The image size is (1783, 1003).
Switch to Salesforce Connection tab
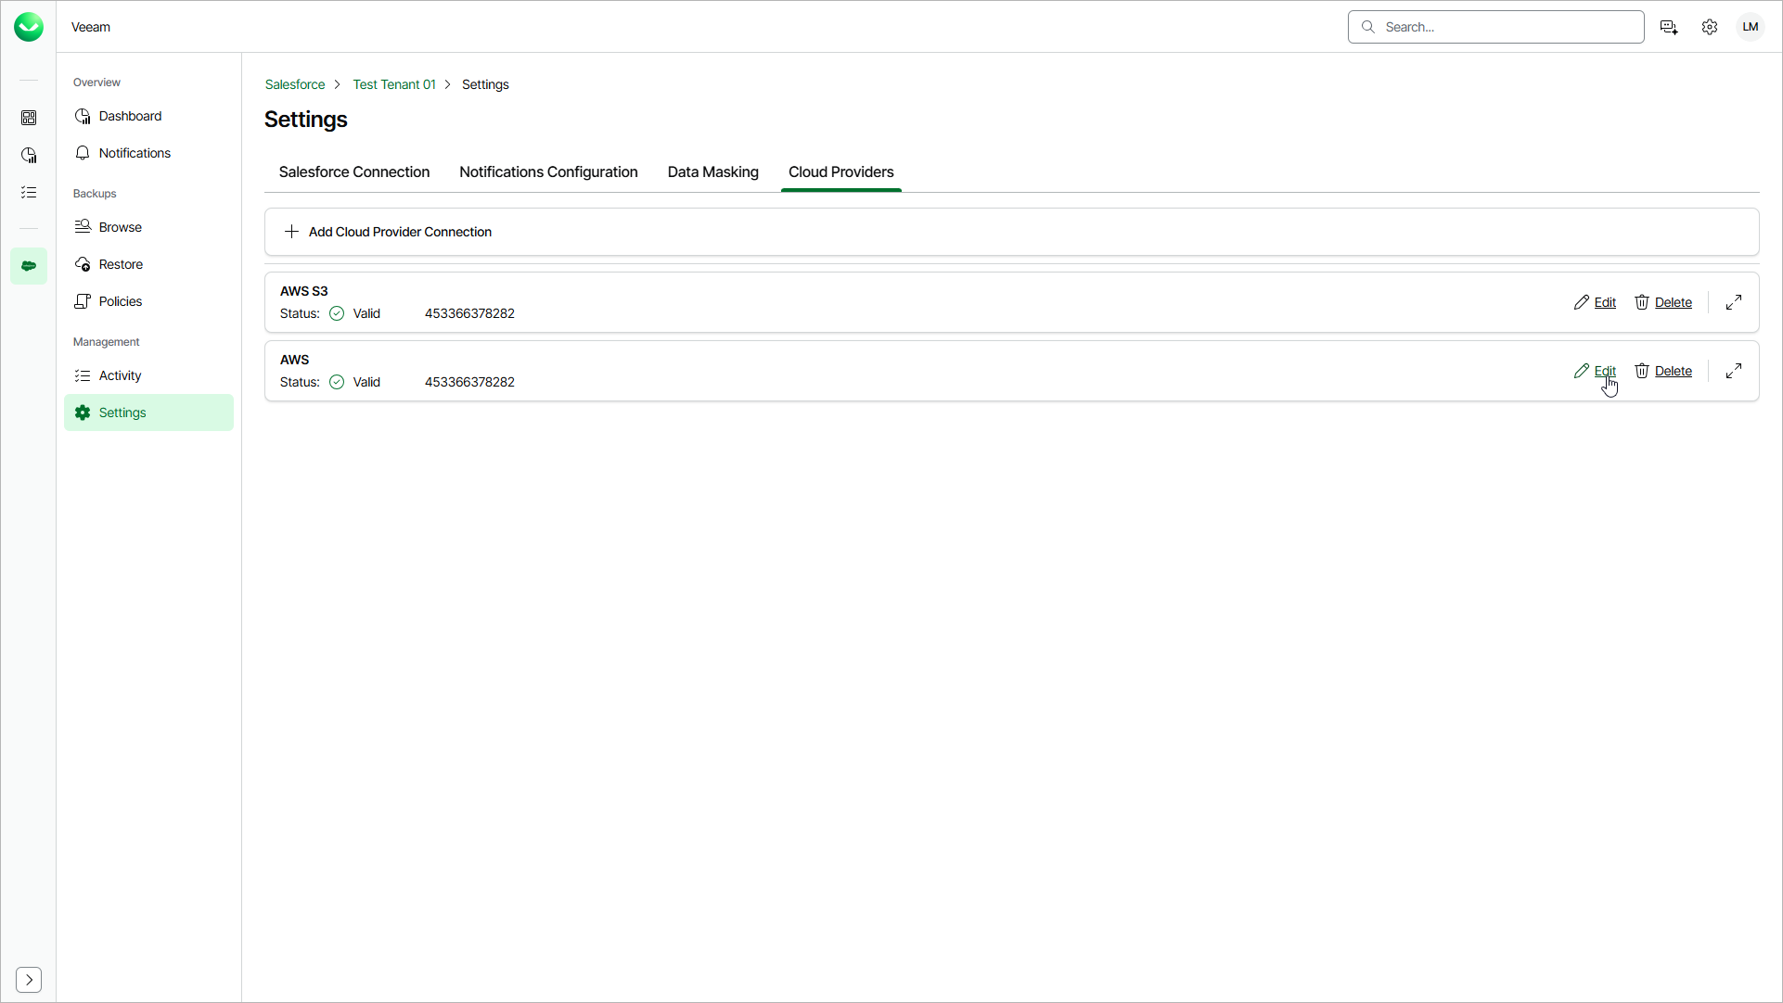tap(354, 172)
